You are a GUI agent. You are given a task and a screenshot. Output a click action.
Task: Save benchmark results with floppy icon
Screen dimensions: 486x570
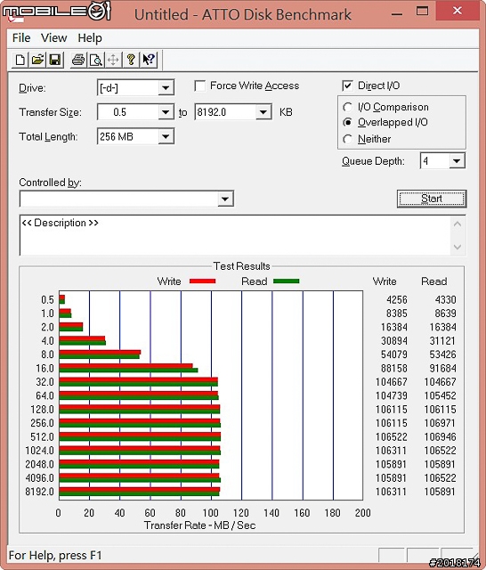55,60
